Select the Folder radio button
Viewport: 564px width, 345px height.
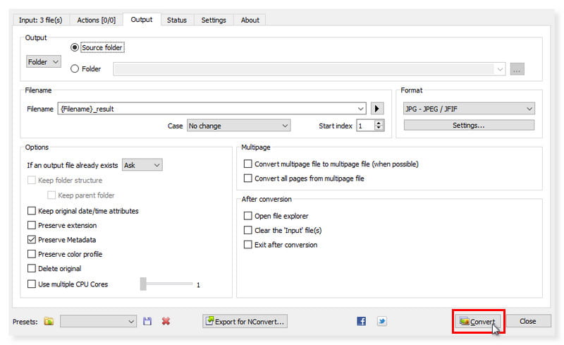(x=75, y=69)
